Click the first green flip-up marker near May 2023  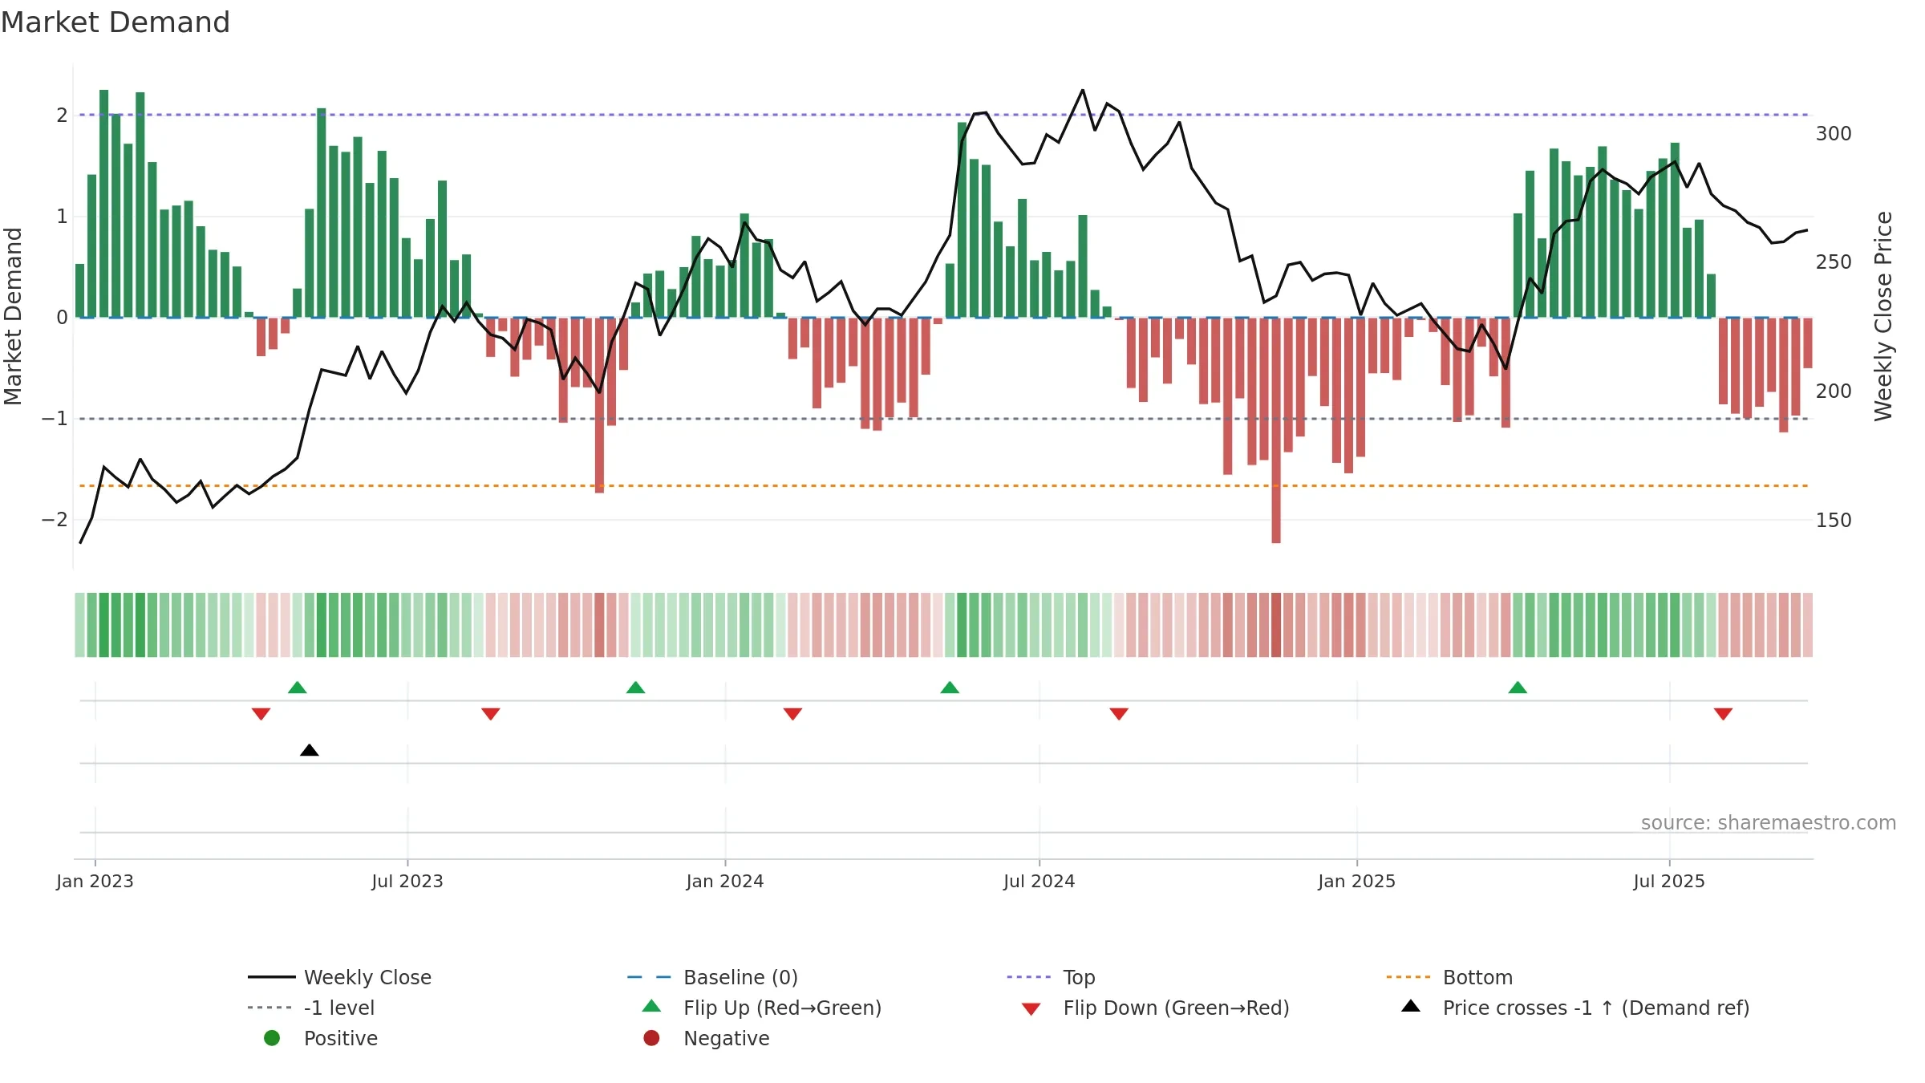pos(298,688)
